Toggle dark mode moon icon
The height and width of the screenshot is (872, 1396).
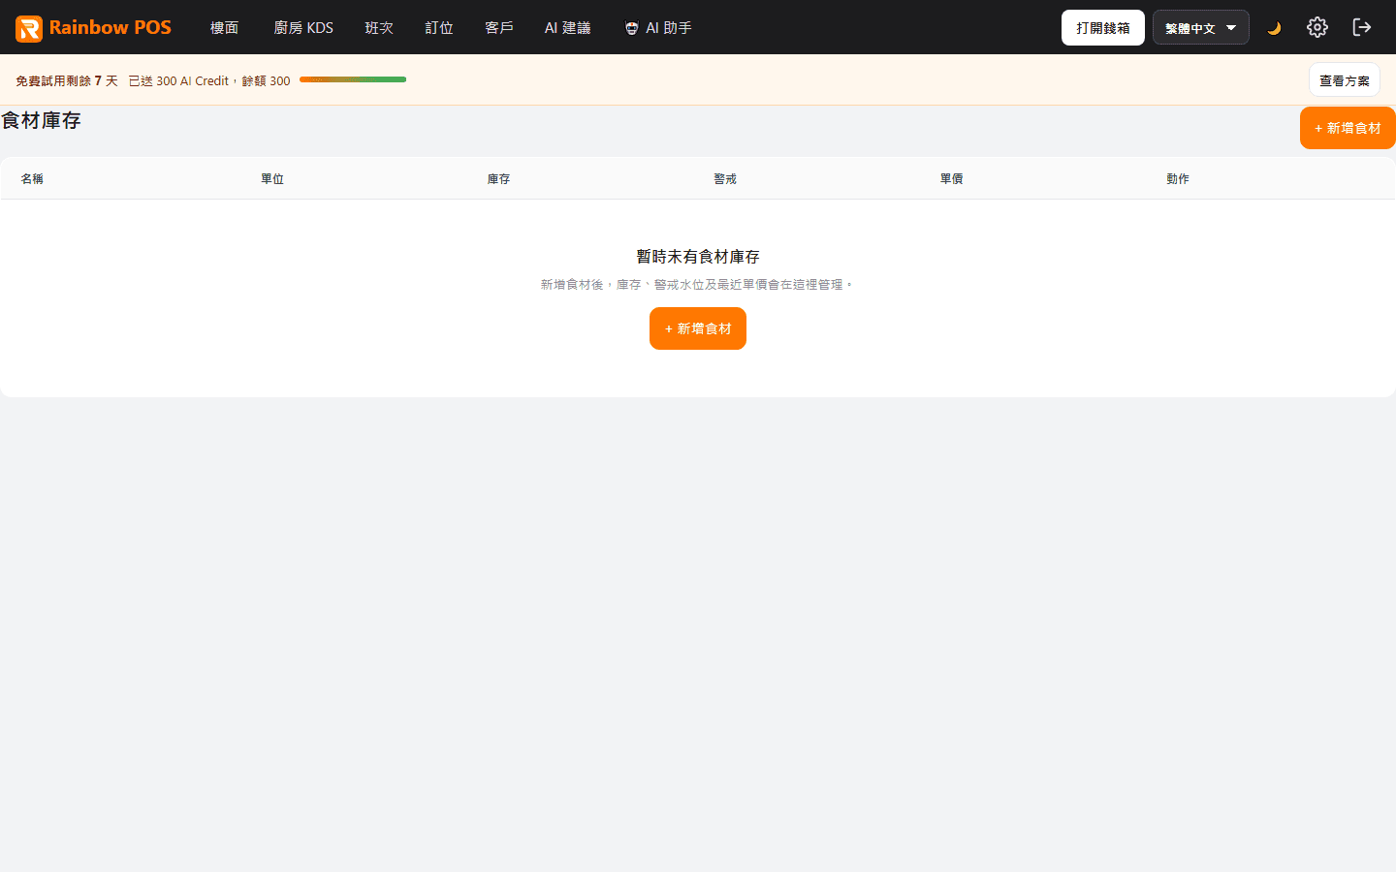tap(1274, 28)
